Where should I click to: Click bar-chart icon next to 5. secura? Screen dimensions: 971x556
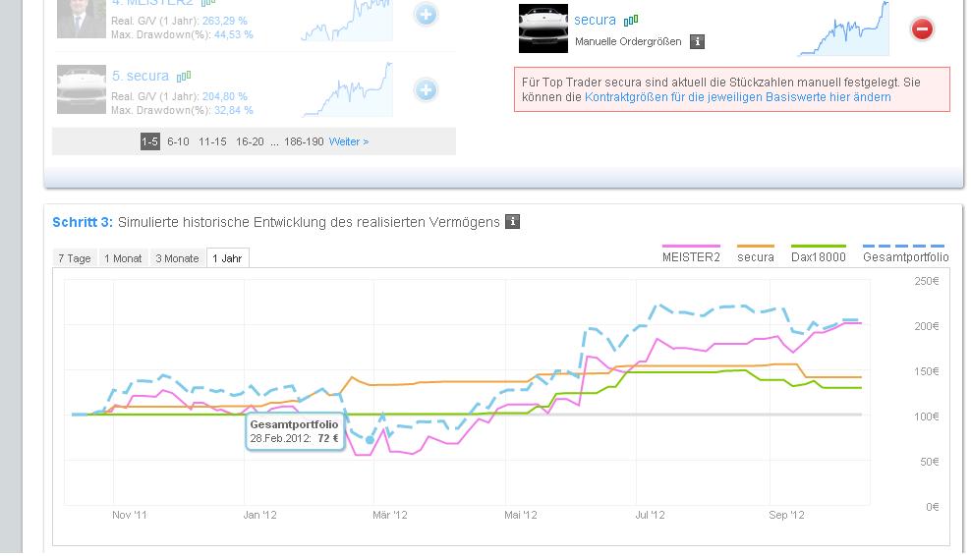pos(184,76)
